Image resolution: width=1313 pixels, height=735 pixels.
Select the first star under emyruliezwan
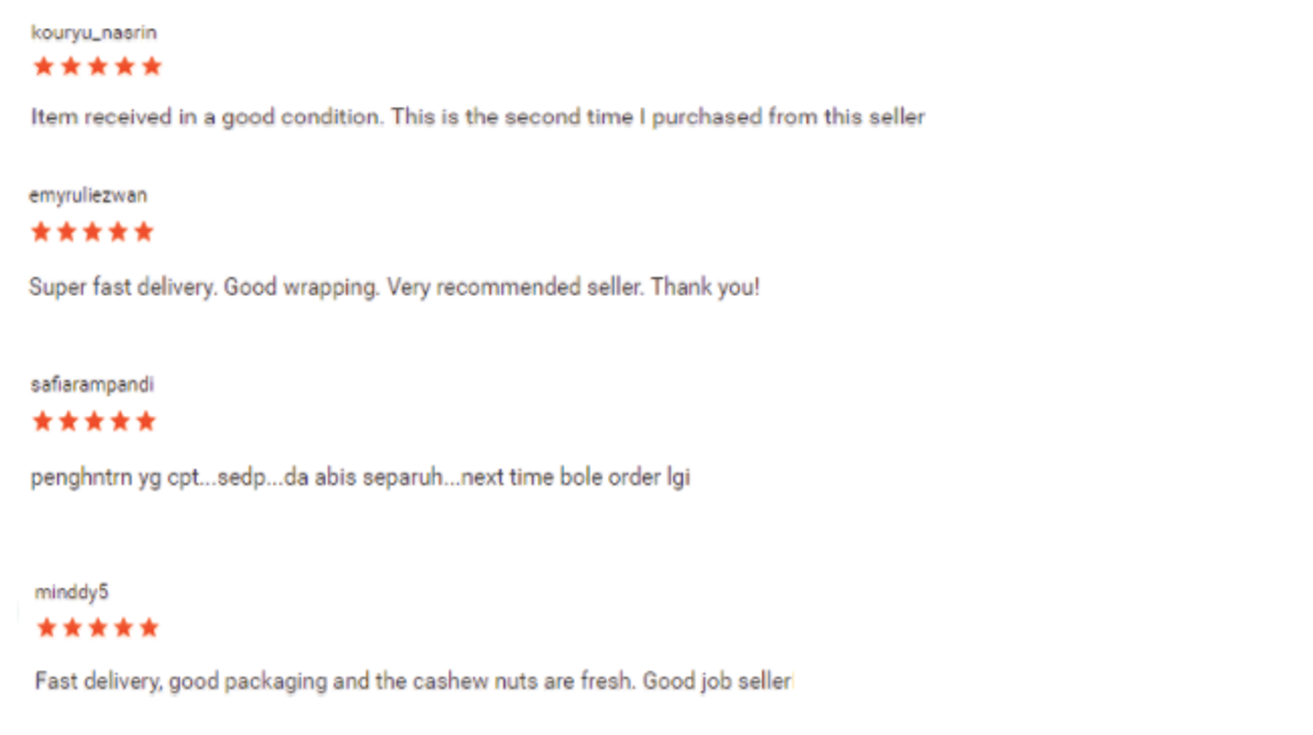(x=40, y=232)
